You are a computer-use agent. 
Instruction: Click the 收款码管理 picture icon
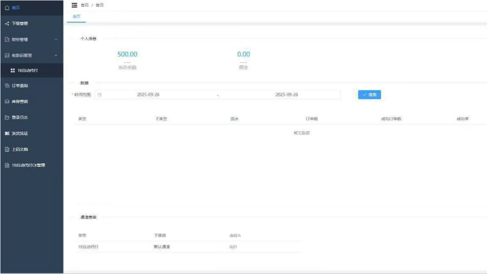coord(7,55)
